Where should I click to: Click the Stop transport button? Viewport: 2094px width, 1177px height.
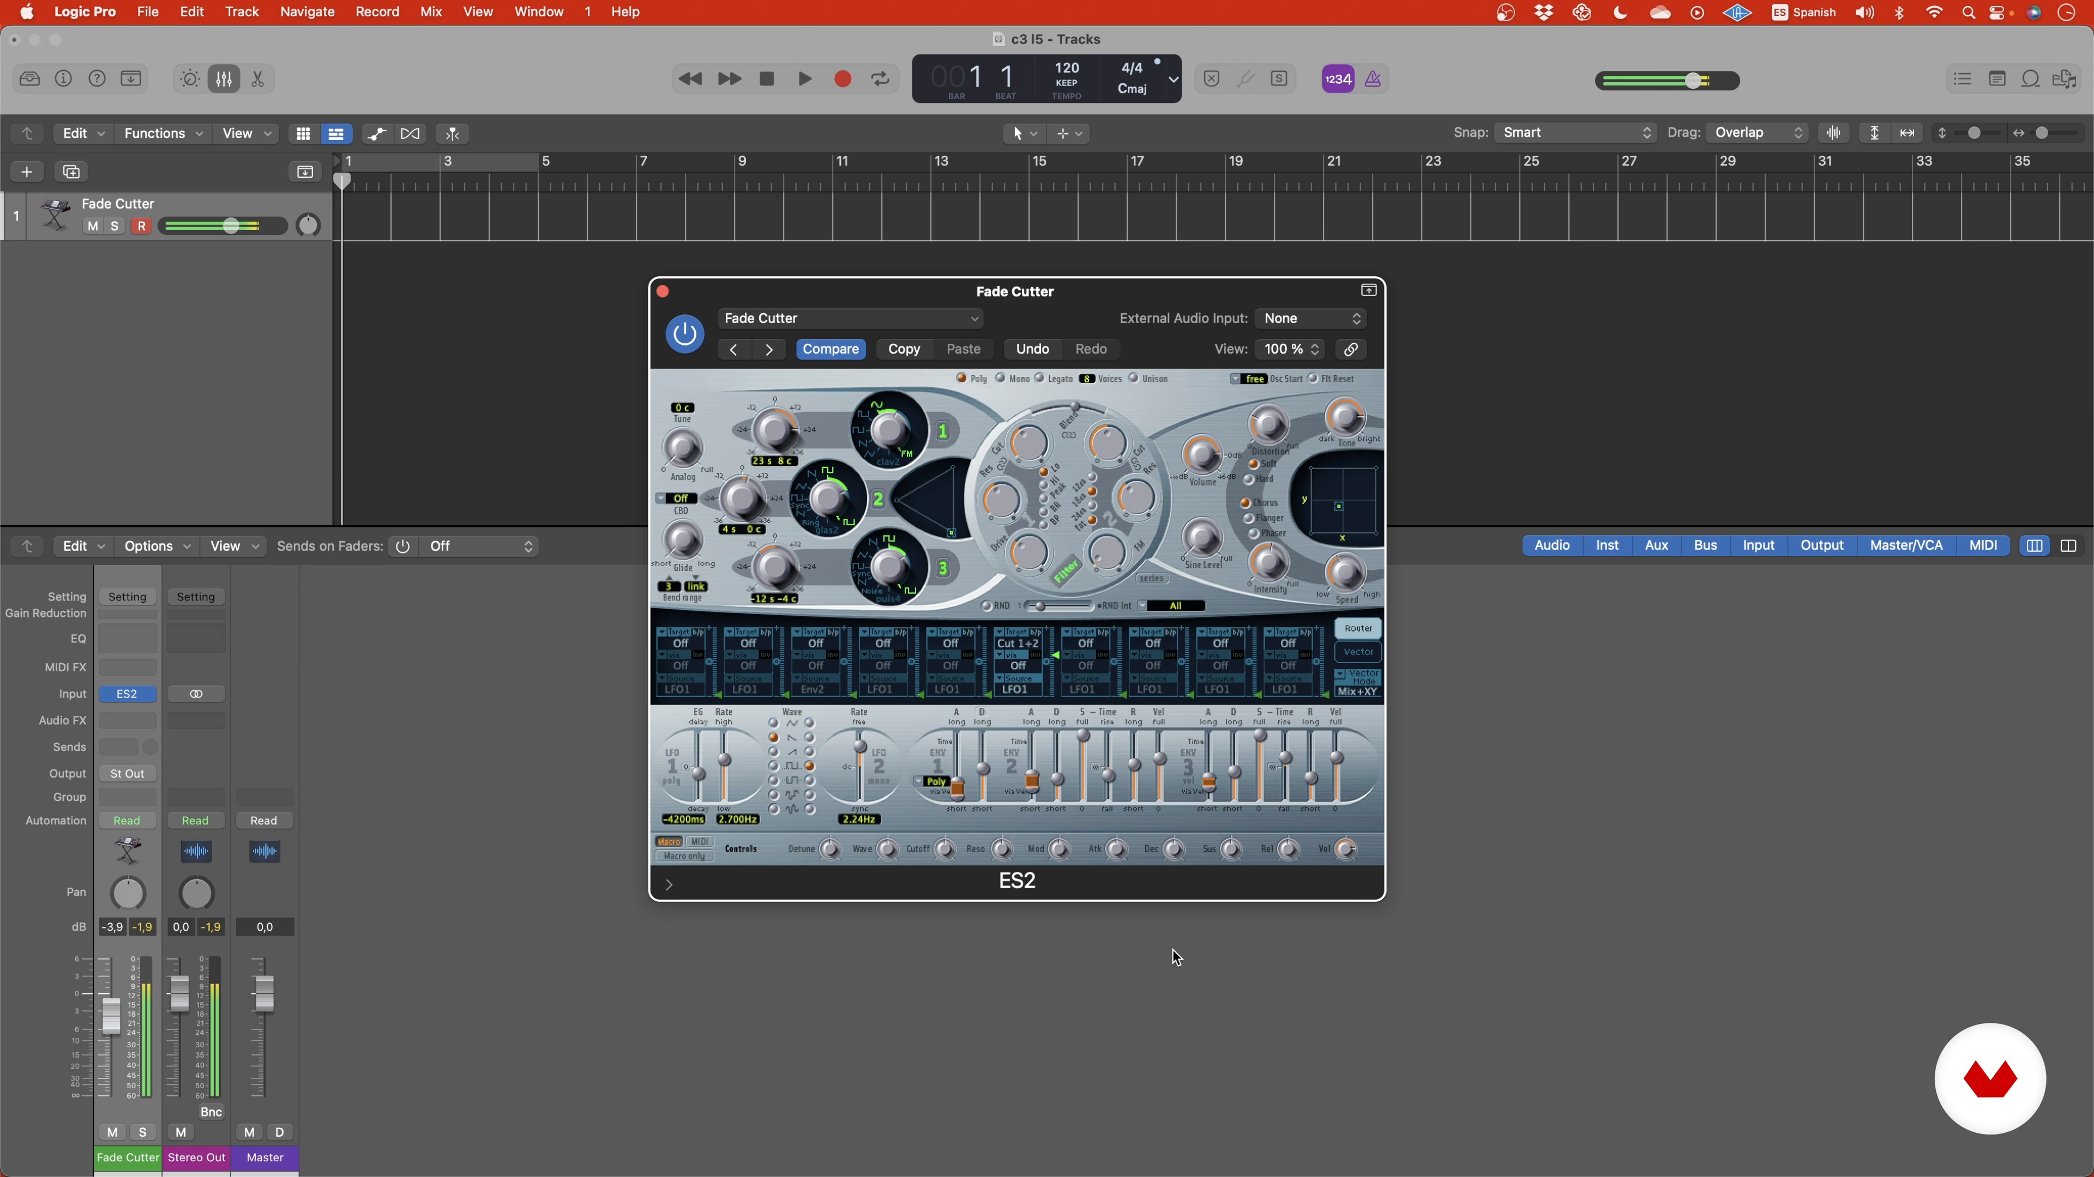point(767,79)
